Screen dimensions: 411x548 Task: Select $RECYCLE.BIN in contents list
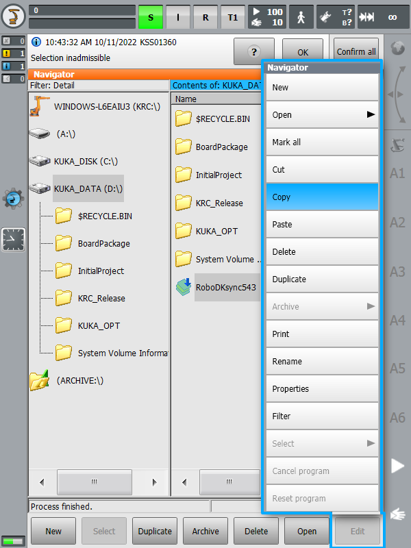[212, 119]
